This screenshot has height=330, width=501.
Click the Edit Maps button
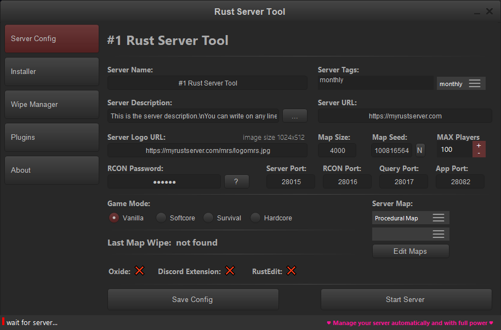pos(410,251)
